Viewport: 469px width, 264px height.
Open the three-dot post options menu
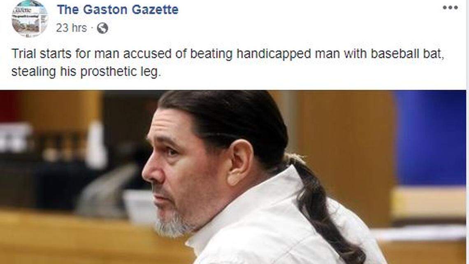450,8
